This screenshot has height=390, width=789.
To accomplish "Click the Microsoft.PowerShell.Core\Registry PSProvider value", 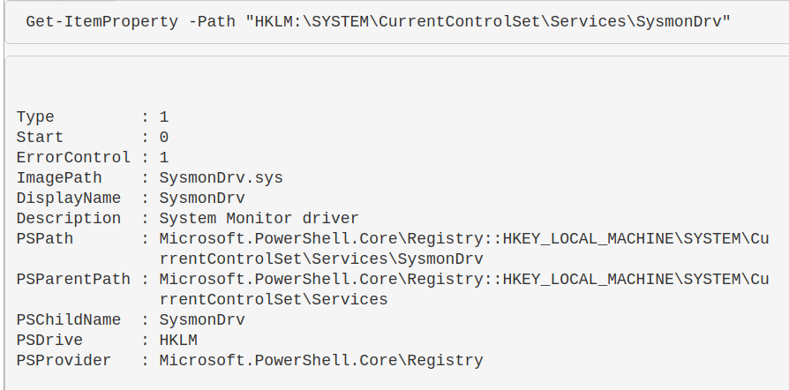I will pos(321,361).
